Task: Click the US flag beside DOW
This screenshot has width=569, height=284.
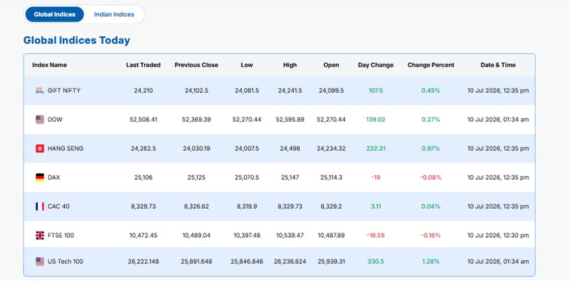Action: (x=40, y=119)
